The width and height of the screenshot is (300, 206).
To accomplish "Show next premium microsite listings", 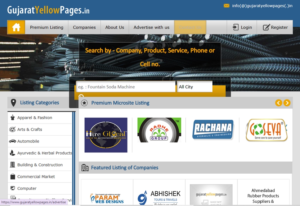I will pyautogui.click(x=287, y=103).
